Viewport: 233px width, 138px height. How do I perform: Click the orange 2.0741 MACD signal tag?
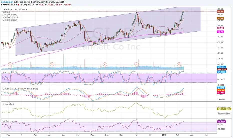click(221, 90)
